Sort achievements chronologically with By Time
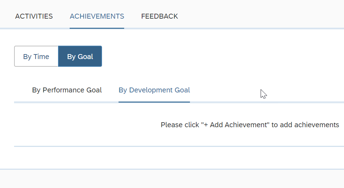The height and width of the screenshot is (188, 344). coord(36,56)
